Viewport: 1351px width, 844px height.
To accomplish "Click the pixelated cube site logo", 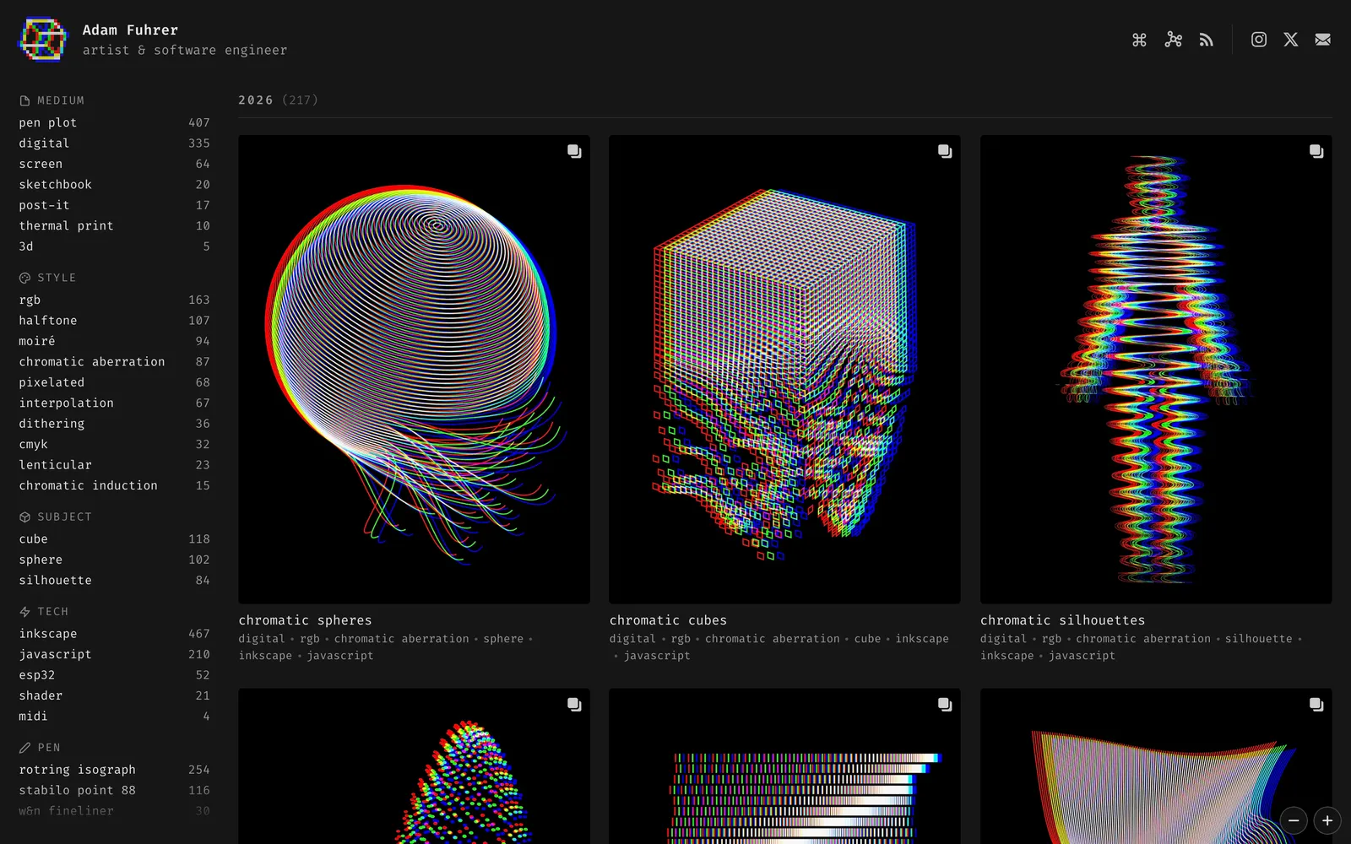I will tap(42, 40).
